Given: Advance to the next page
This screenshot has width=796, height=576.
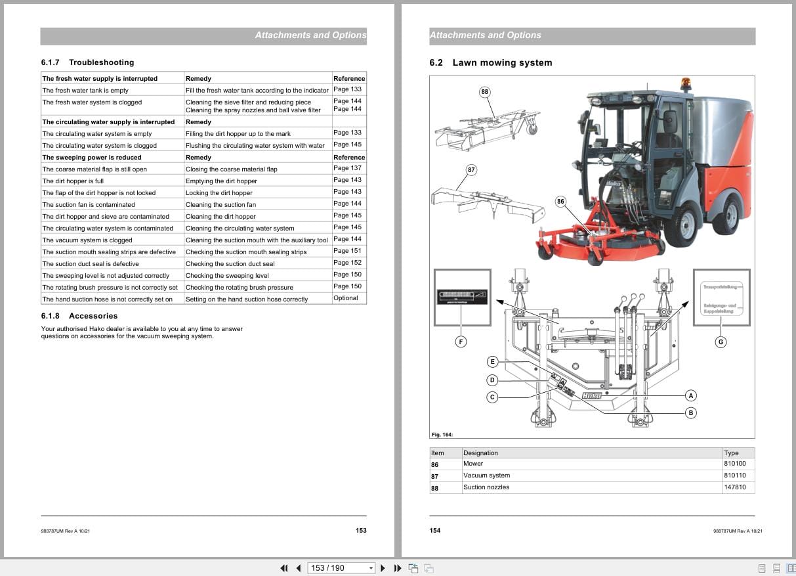Looking at the screenshot, I should pyautogui.click(x=383, y=567).
